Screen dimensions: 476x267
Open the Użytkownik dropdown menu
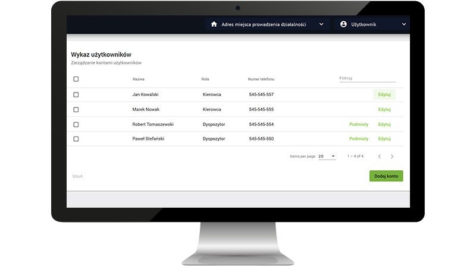[x=404, y=24]
